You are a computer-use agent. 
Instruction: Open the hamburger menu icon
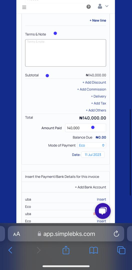24,7
